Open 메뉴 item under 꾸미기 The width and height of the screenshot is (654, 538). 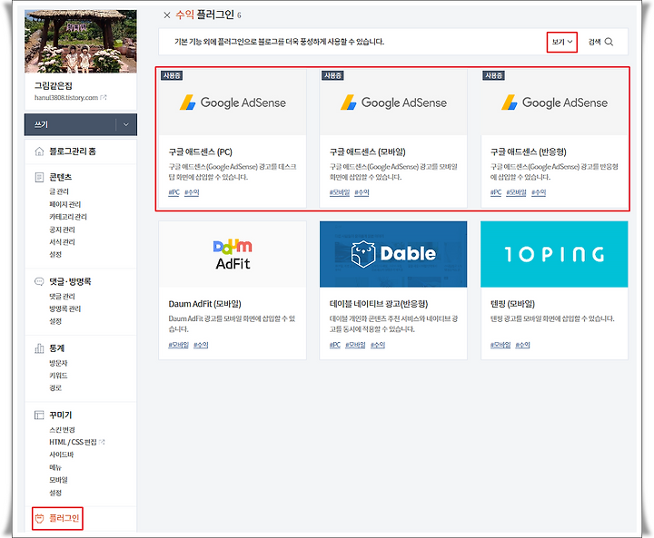pos(55,467)
